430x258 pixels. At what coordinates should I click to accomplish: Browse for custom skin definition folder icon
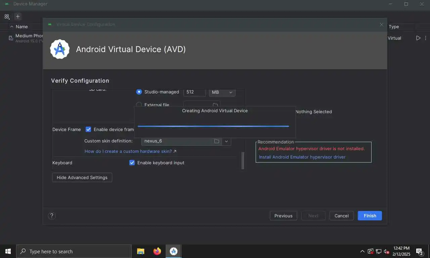217,141
